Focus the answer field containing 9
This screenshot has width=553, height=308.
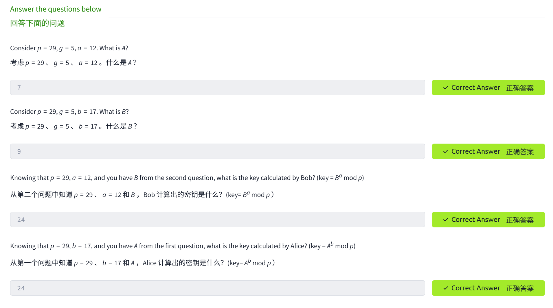tap(217, 151)
